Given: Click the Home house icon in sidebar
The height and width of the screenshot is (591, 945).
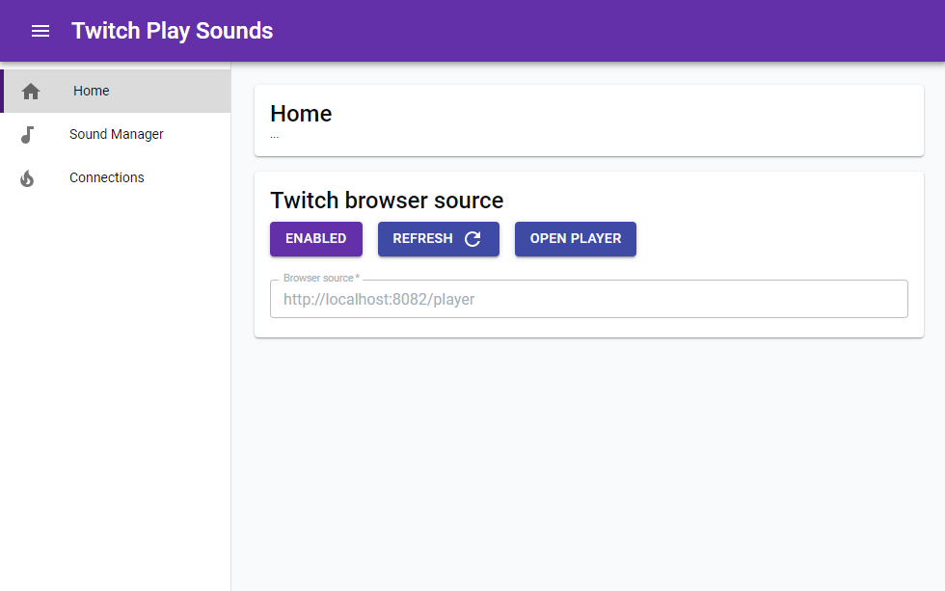Looking at the screenshot, I should pos(31,91).
